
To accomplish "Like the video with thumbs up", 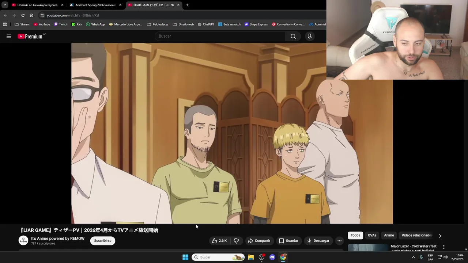I will click(x=219, y=241).
